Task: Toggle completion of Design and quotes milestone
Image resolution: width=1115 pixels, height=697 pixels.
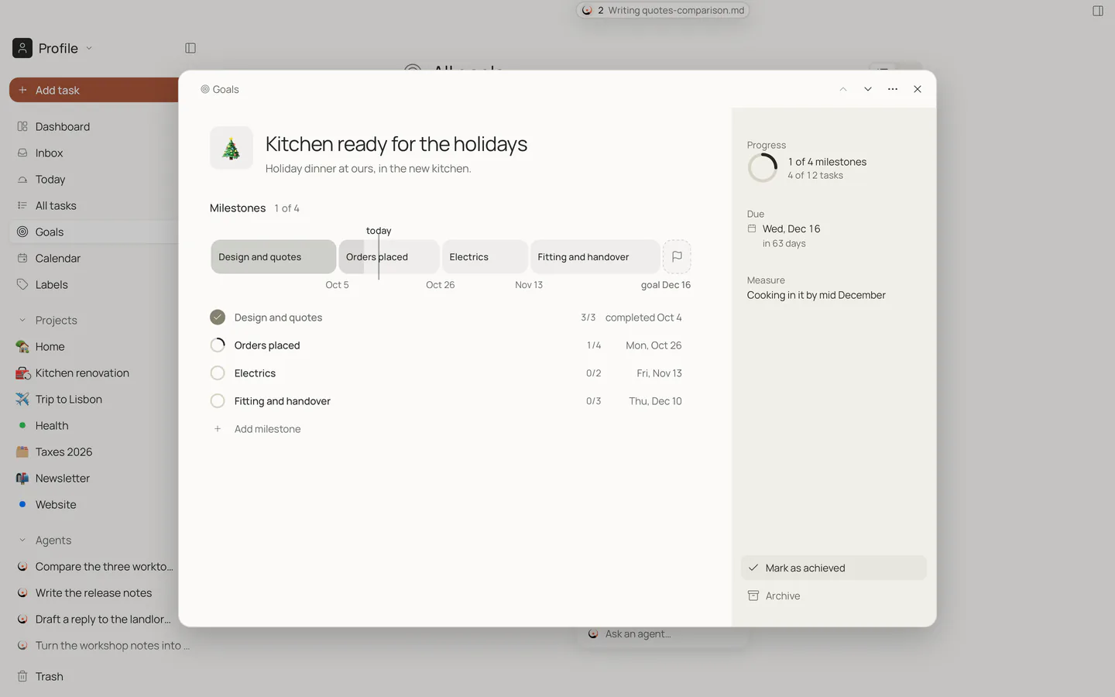Action: [218, 318]
